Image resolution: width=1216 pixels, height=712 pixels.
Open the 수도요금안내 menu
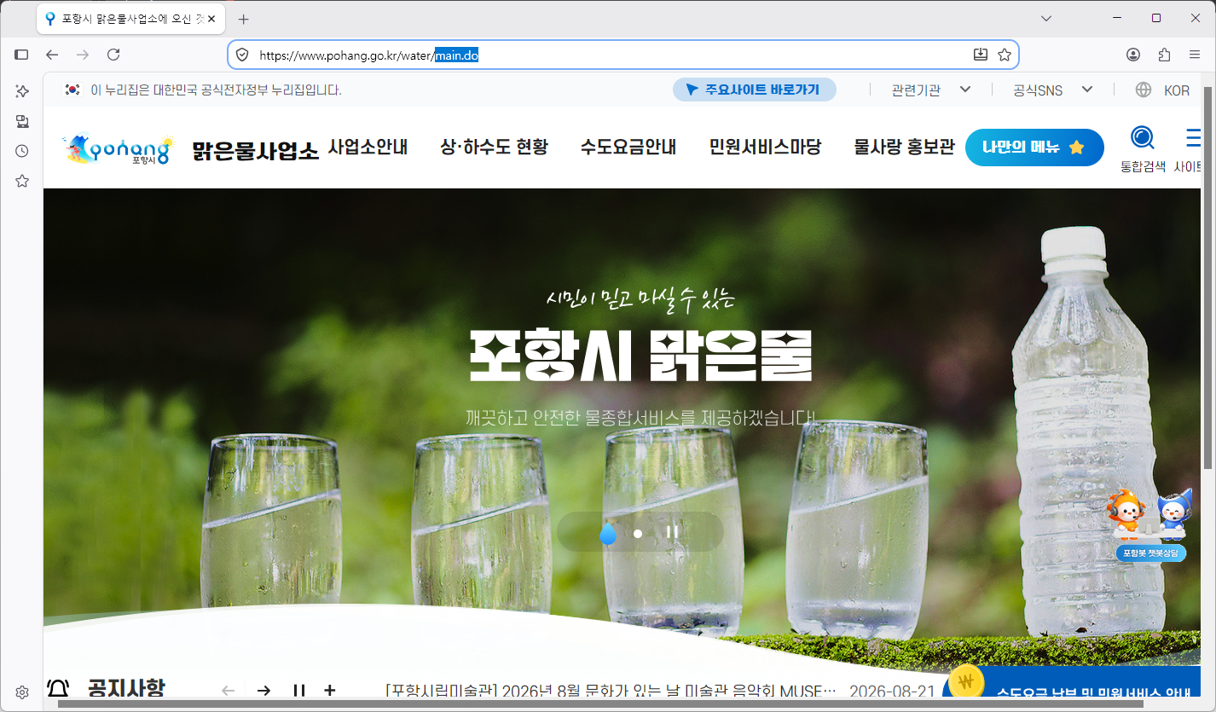[x=628, y=147]
